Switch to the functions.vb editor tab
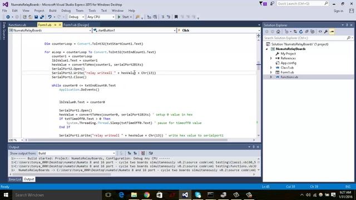The height and width of the screenshot is (200, 356). coord(17,25)
